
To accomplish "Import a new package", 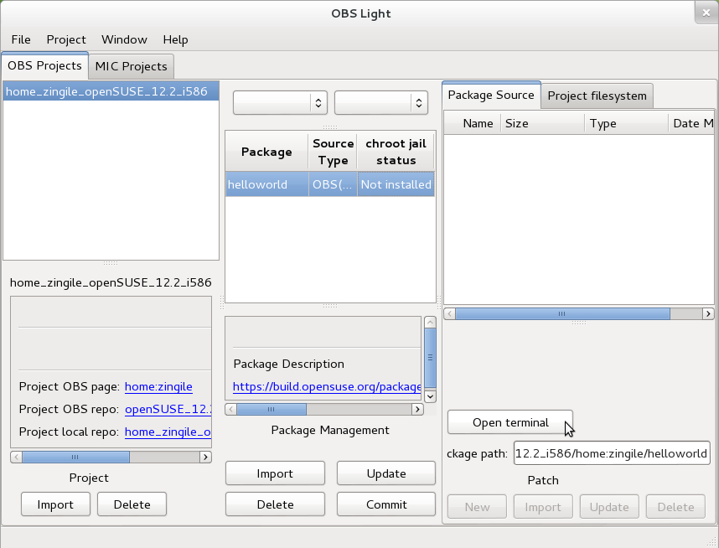I will click(x=275, y=473).
